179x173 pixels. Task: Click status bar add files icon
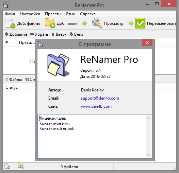pyautogui.click(x=7, y=166)
